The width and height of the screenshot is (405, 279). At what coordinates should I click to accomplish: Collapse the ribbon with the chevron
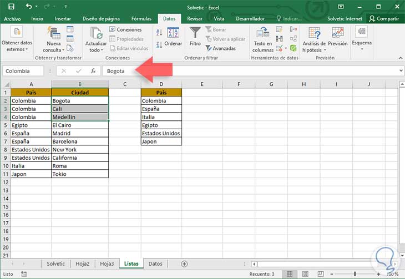pos(401,58)
